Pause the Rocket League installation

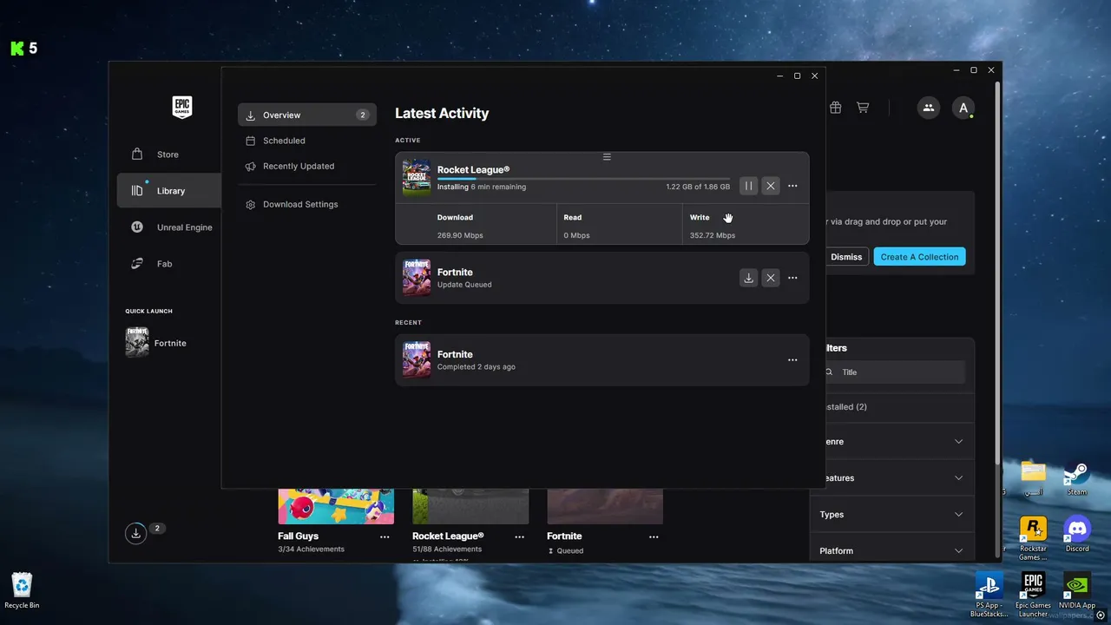[x=748, y=186]
